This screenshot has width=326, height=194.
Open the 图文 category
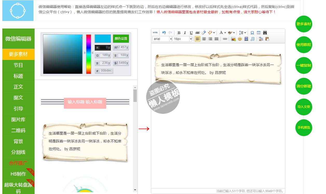point(18,98)
